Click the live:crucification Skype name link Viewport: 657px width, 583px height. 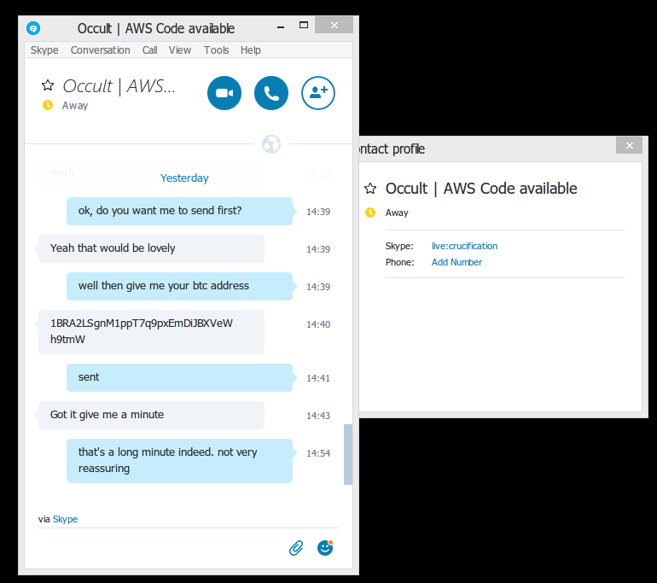464,246
